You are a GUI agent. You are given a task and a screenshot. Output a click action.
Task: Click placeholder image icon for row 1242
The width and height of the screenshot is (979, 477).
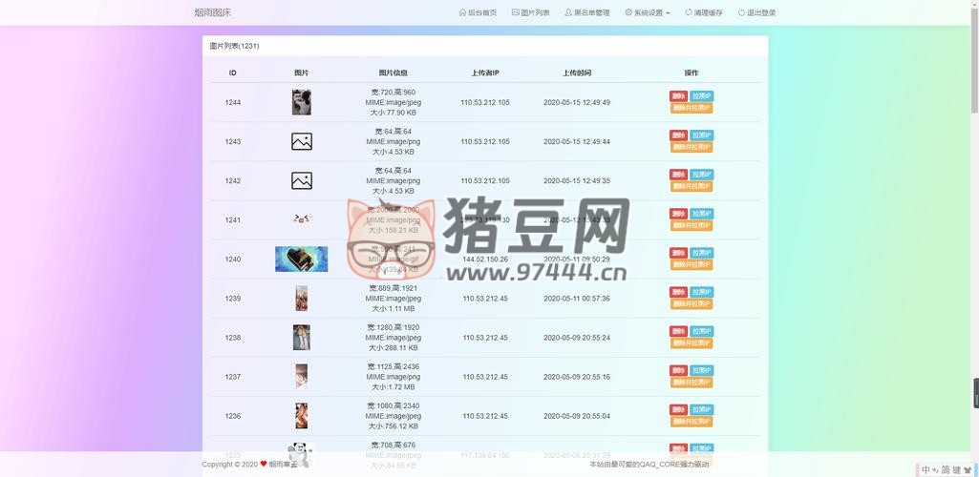click(x=301, y=180)
